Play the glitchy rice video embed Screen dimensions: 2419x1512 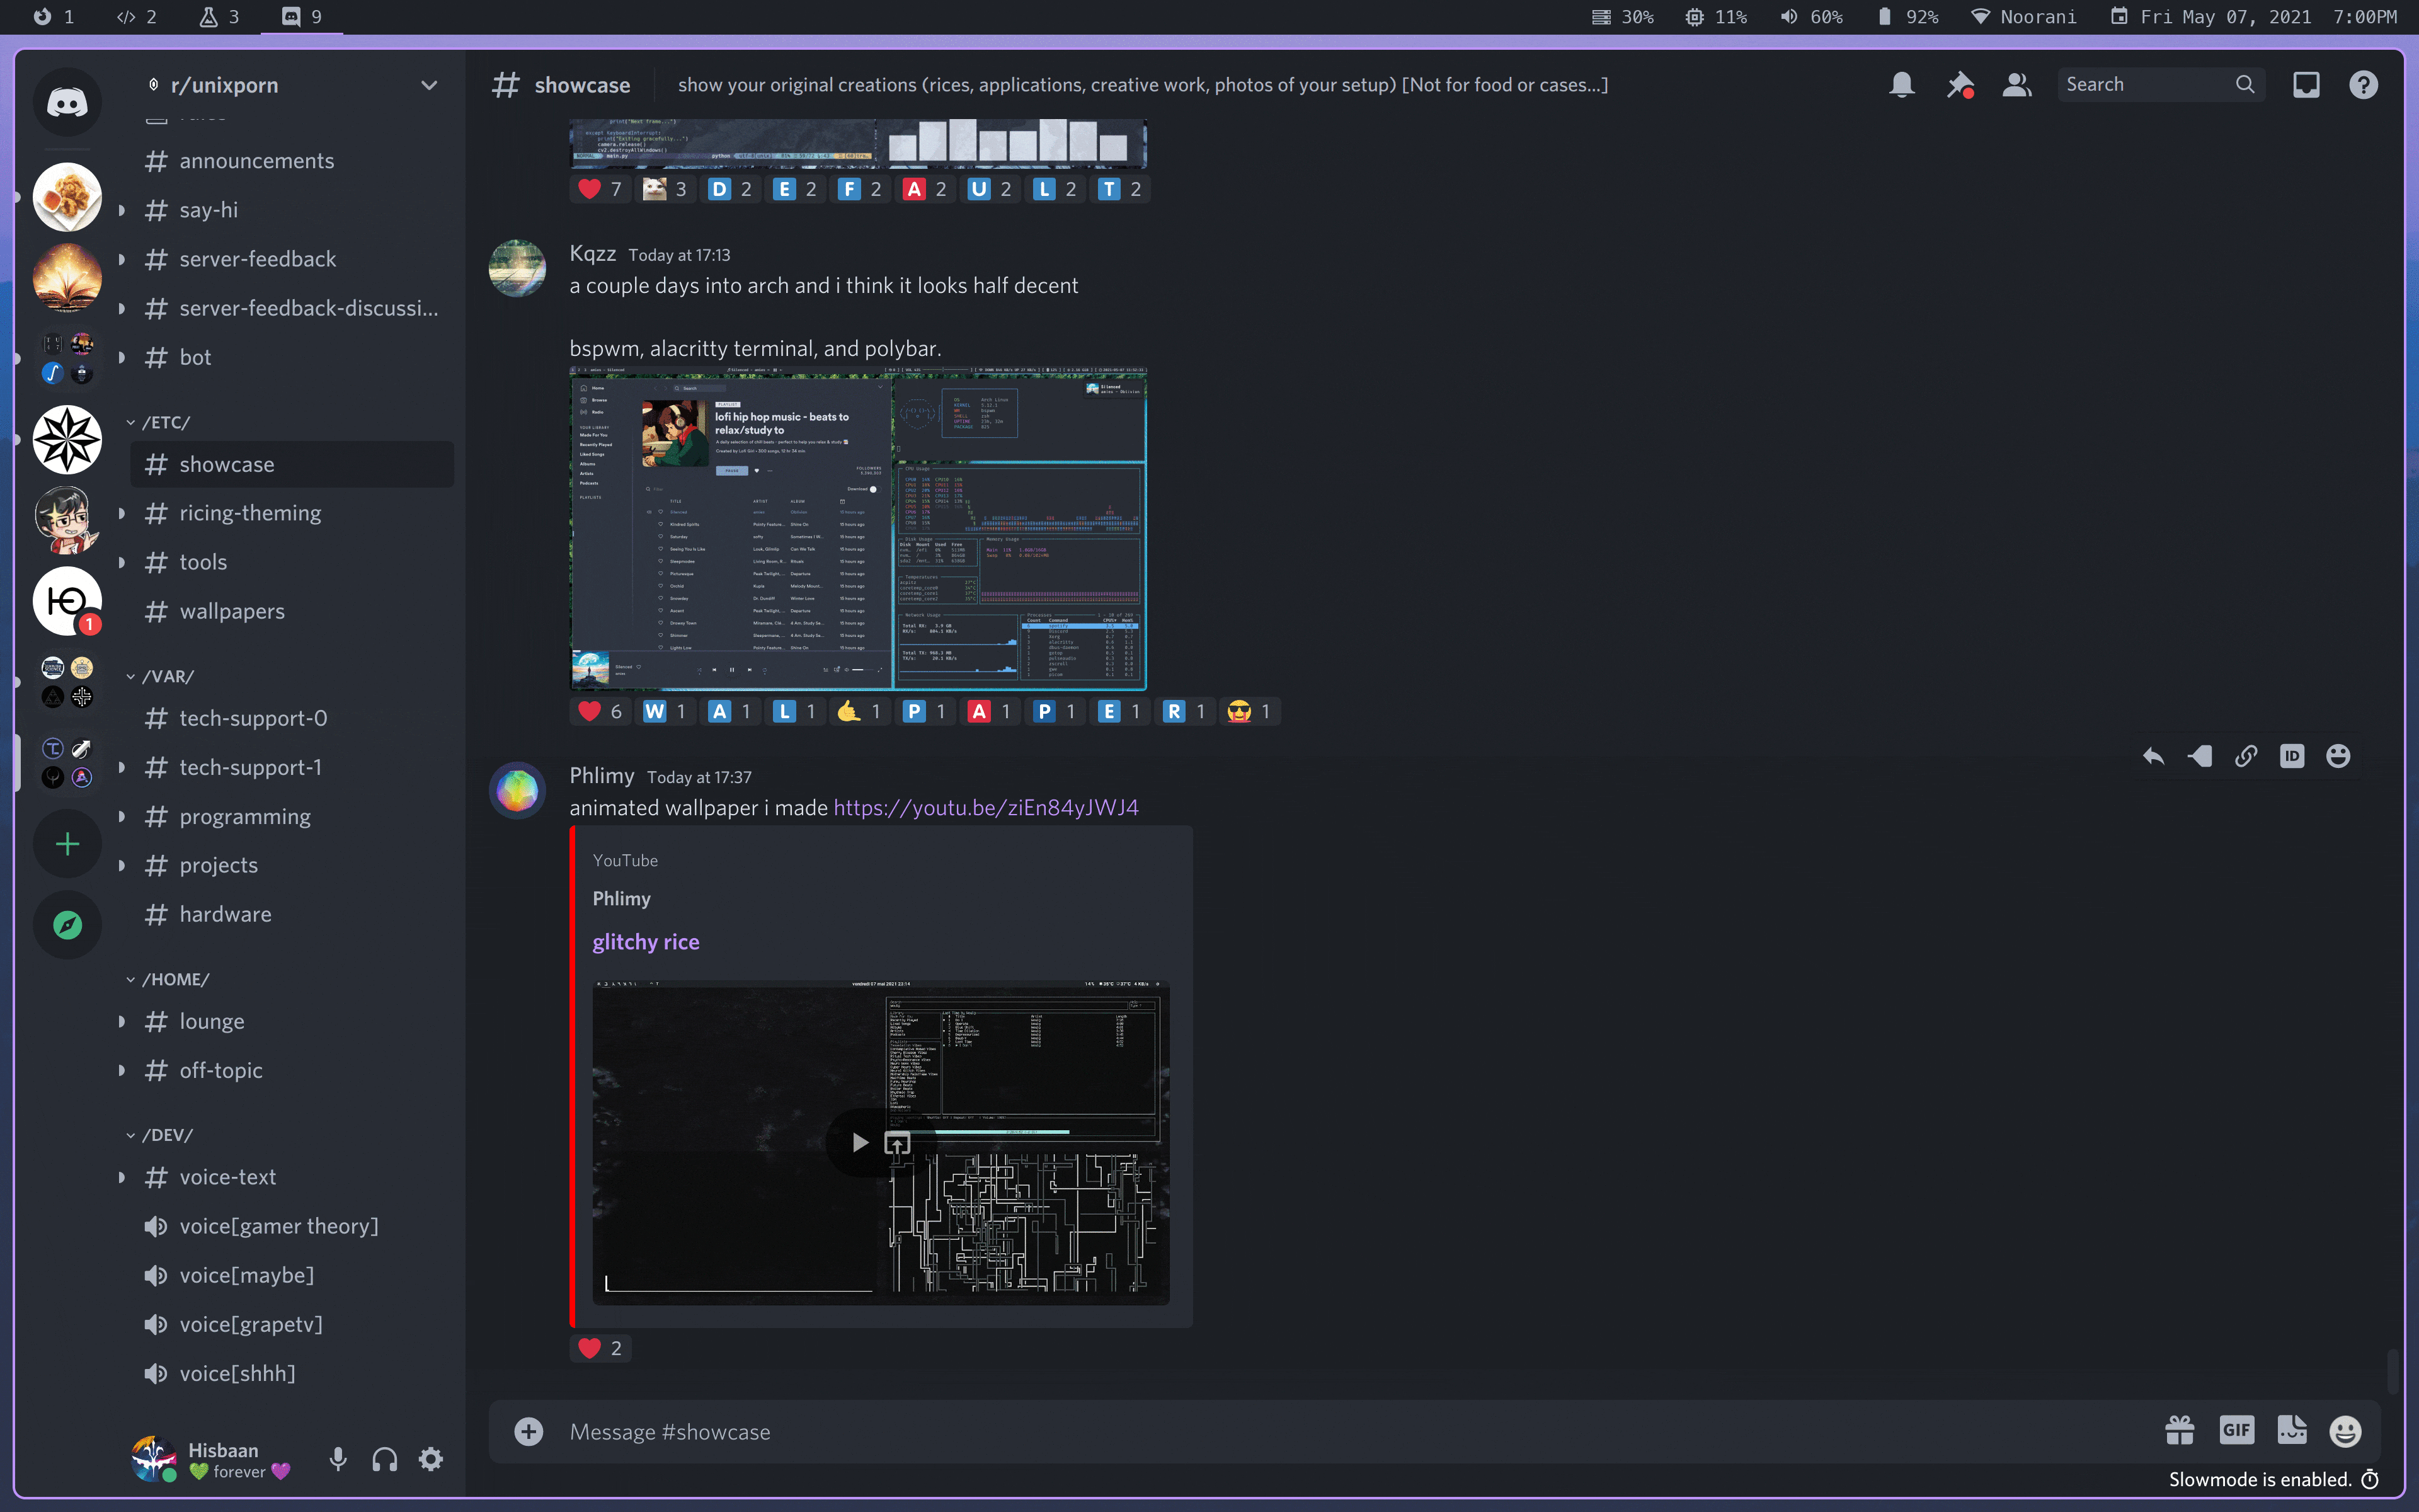coord(860,1142)
